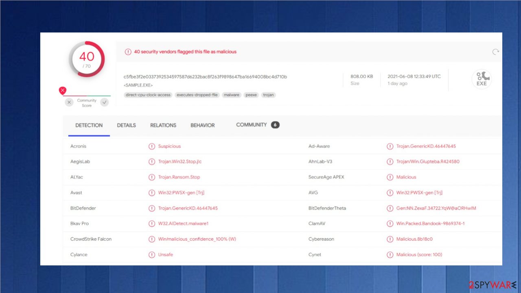Click the trojan tag

pyautogui.click(x=268, y=95)
